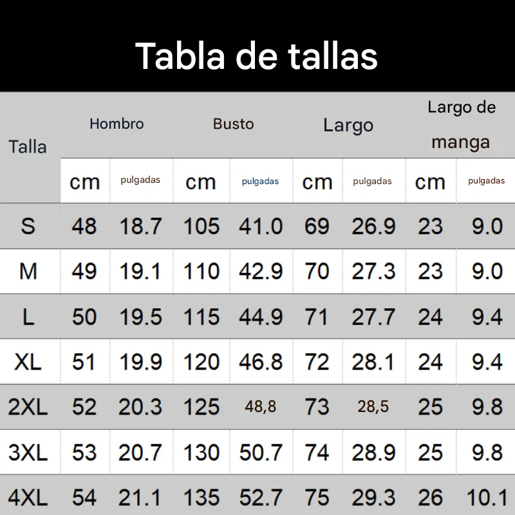This screenshot has width=515, height=515.
Task: Select the 105 bust cm value
Action: point(201,226)
